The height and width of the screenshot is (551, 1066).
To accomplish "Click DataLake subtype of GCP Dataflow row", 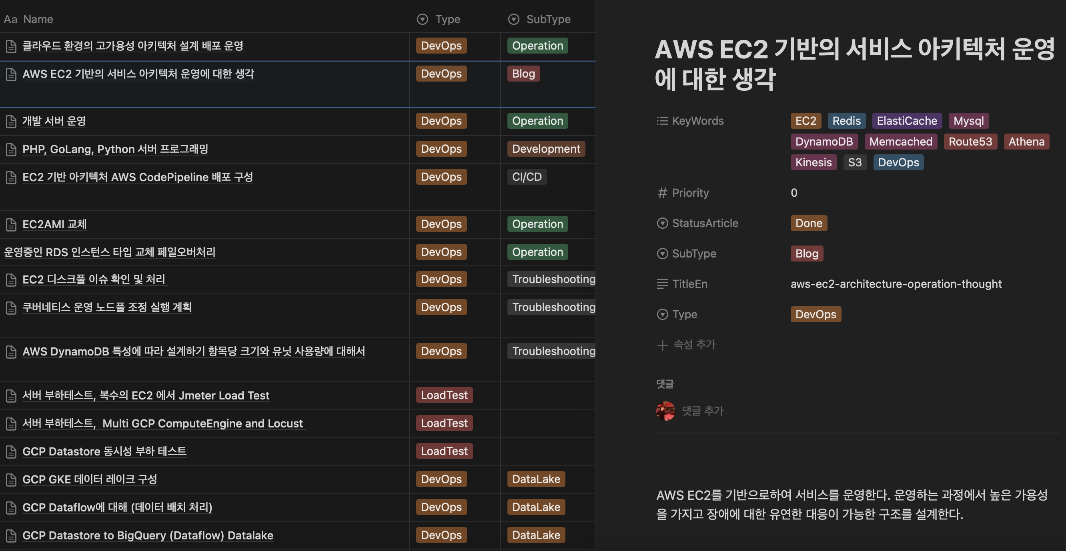I will click(x=536, y=507).
